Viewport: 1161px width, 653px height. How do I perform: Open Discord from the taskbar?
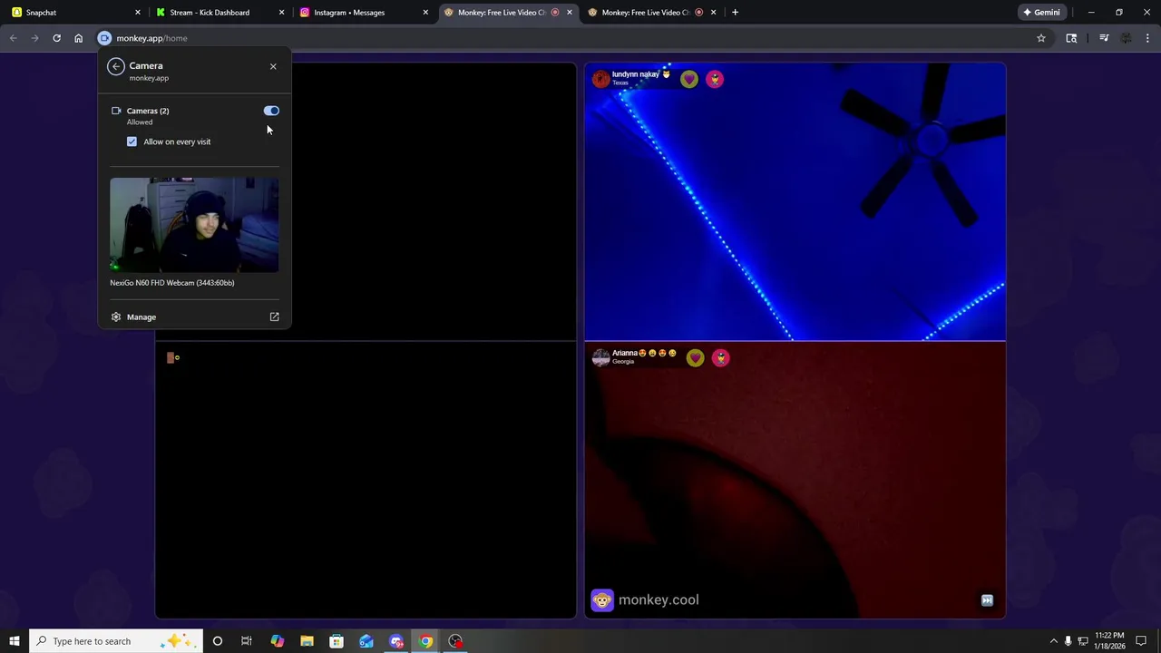(x=396, y=641)
